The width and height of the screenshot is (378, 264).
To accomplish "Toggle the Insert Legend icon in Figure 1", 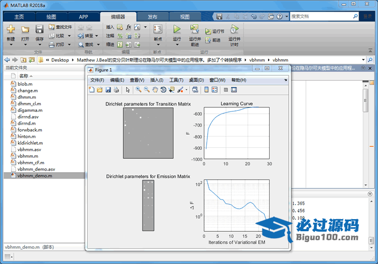I will pyautogui.click(x=214, y=90).
